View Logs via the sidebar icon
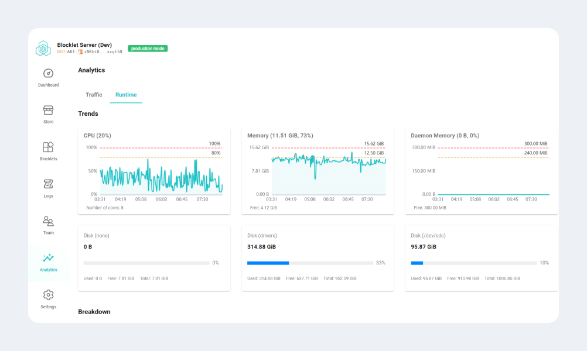This screenshot has height=351, width=587. pos(48,187)
